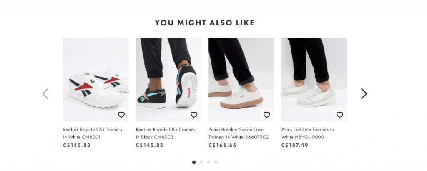The height and width of the screenshot is (171, 427).
Task: Favorite the Reebok Rapide Black trainers
Action: [194, 115]
